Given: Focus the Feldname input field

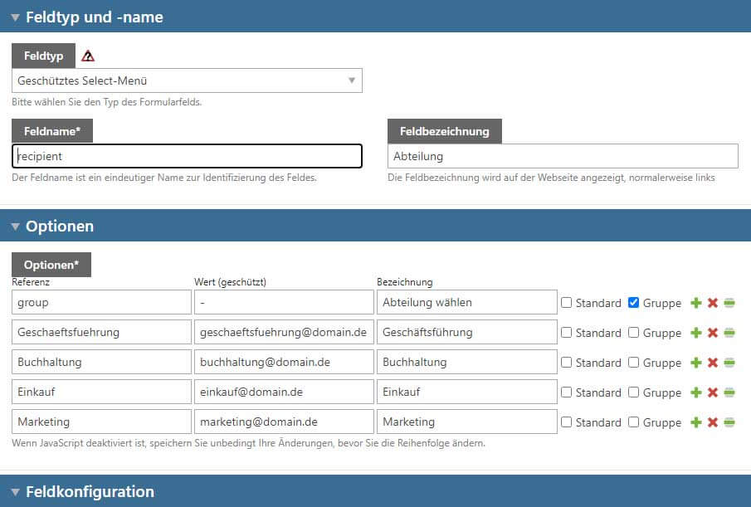Looking at the screenshot, I should (187, 156).
